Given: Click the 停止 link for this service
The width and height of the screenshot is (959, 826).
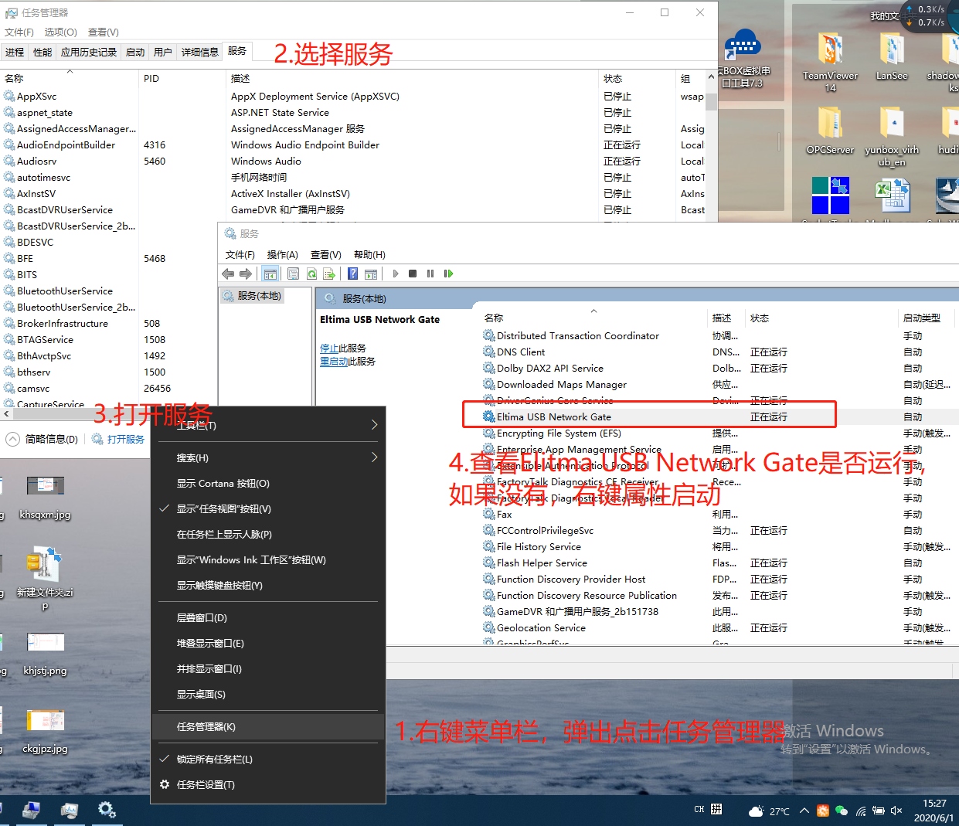Looking at the screenshot, I should pos(329,348).
